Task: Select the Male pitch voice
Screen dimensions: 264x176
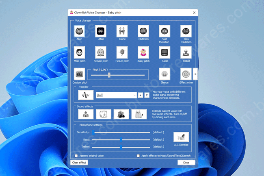Action: (x=79, y=52)
